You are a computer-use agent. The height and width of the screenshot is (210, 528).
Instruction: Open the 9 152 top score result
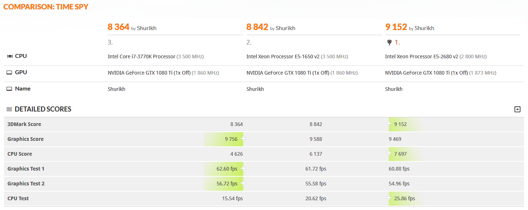[396, 27]
